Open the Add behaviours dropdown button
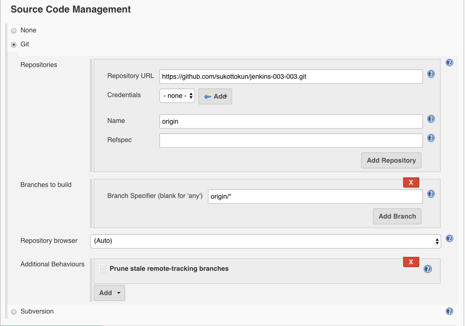 109,293
